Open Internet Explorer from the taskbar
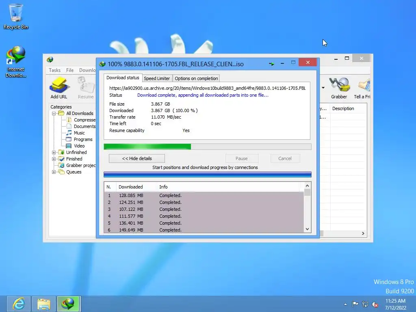This screenshot has width=416, height=312. [x=19, y=304]
